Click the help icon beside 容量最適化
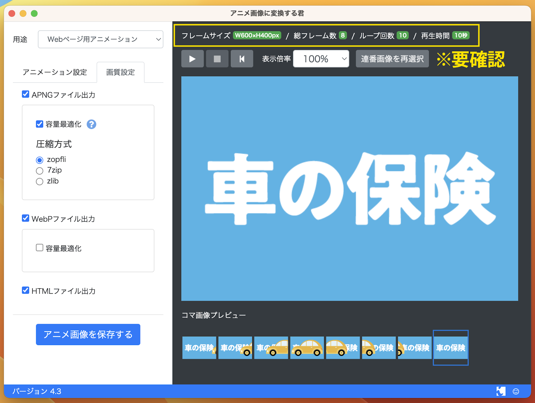Viewport: 535px width, 403px height. [x=91, y=124]
